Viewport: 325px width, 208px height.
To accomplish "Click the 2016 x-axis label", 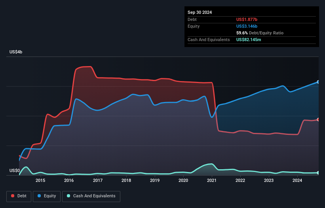I will point(69,180).
